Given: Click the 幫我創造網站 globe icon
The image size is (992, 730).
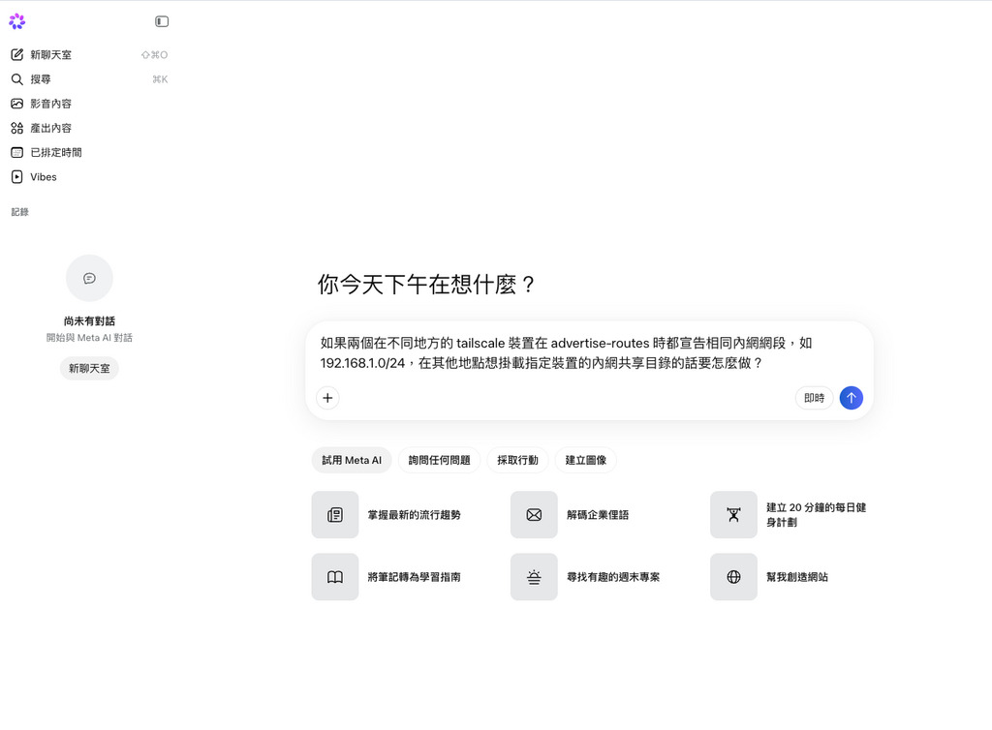Looking at the screenshot, I should click(734, 576).
